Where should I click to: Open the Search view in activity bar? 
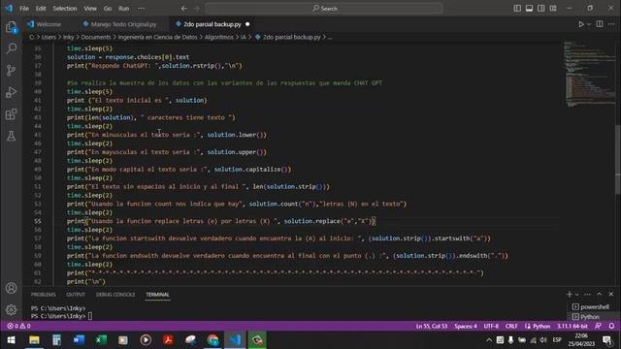coord(11,48)
